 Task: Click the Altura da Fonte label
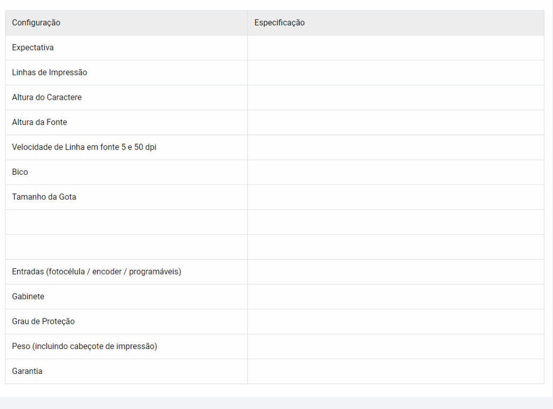click(39, 122)
